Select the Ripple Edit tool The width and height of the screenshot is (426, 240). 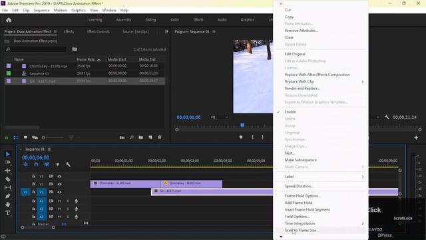(8, 171)
